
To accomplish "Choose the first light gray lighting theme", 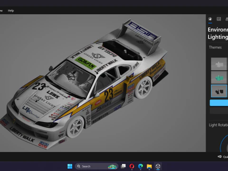I will (x=219, y=64).
